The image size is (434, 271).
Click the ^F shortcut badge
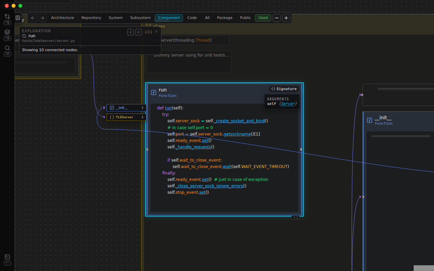tap(7, 54)
